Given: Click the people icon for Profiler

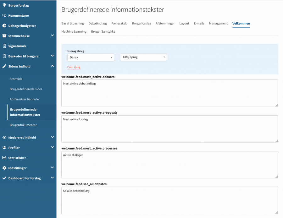Looking at the screenshot, I should coord(4,148).
